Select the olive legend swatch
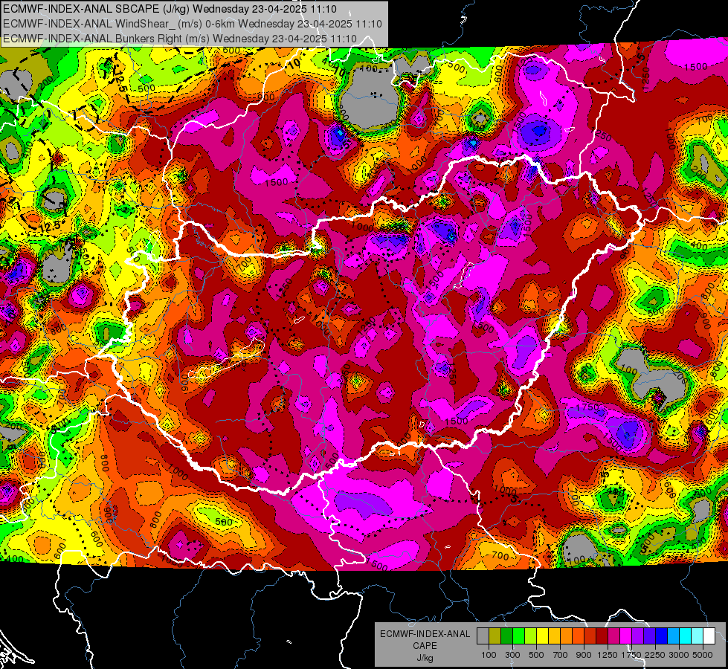This screenshot has height=669, width=728. [x=495, y=636]
